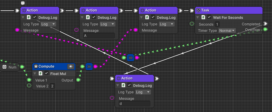This screenshot has height=112, width=272.
Task: Collapse the Float Mul foldout triangle
Action: (35, 74)
